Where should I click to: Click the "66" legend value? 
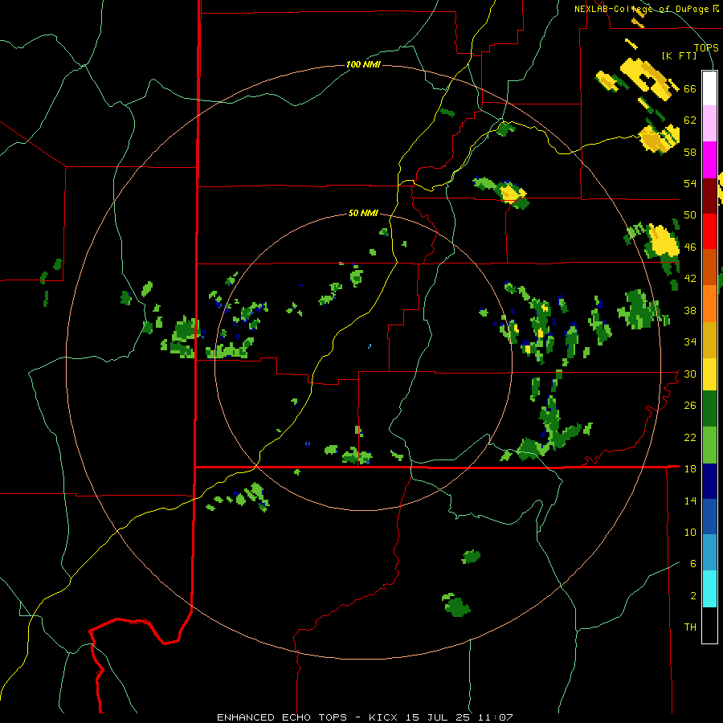pyautogui.click(x=690, y=88)
